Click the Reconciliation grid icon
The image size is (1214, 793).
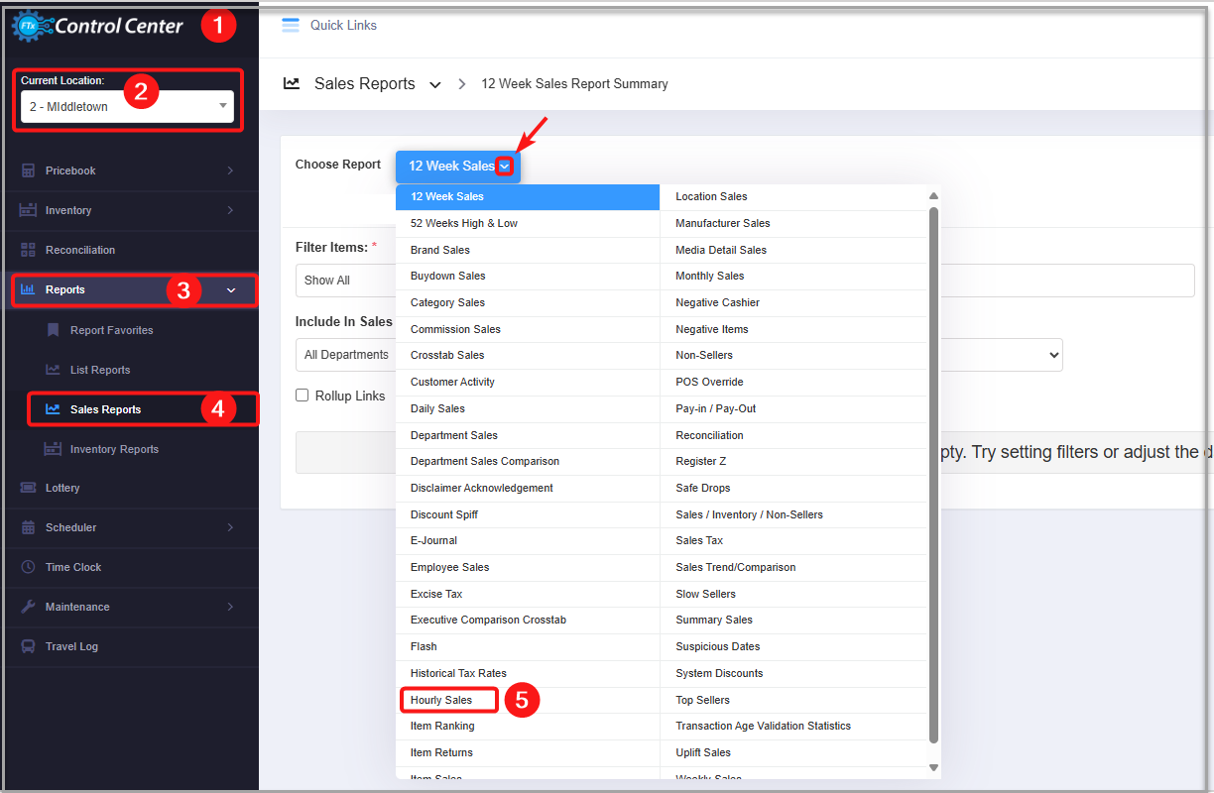[x=28, y=250]
